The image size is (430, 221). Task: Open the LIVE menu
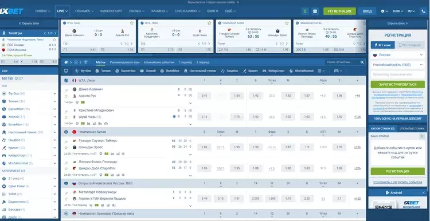click(x=62, y=11)
